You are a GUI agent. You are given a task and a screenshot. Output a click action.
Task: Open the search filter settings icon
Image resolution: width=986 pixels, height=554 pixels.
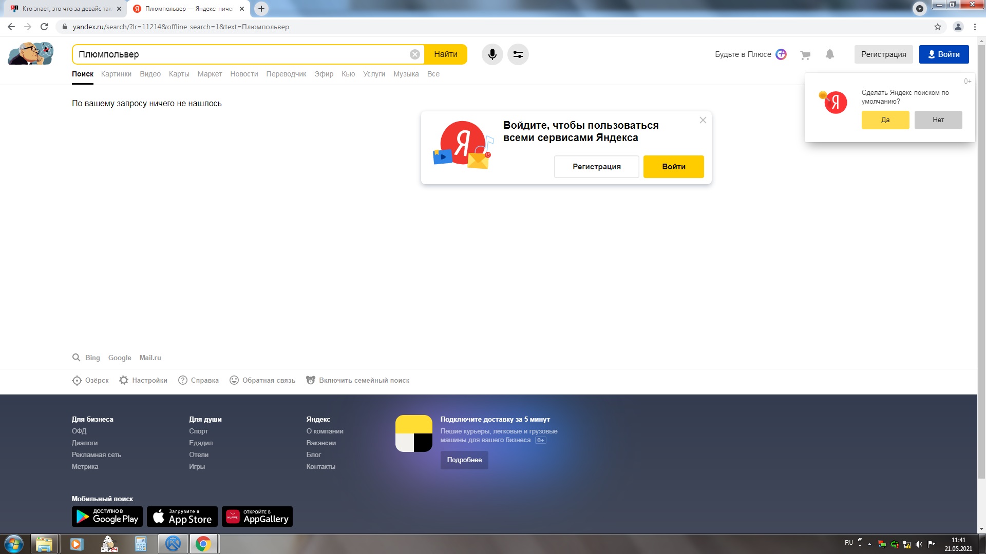(x=518, y=54)
